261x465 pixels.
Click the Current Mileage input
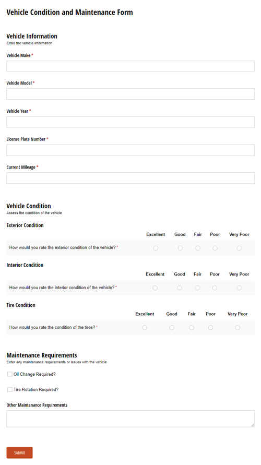pos(130,178)
